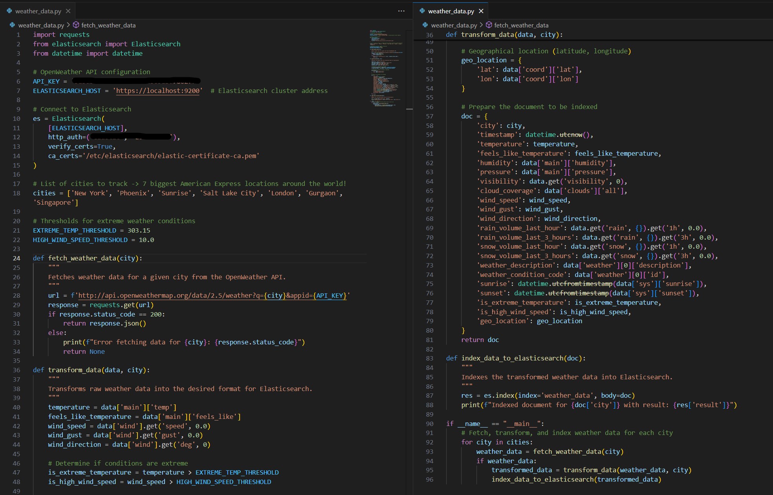Viewport: 773px width, 495px height.
Task: Follow the https://localhost:9200 link
Action: (x=158, y=91)
